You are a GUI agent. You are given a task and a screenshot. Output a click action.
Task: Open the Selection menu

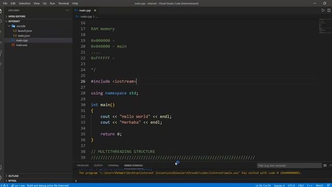coord(24,4)
